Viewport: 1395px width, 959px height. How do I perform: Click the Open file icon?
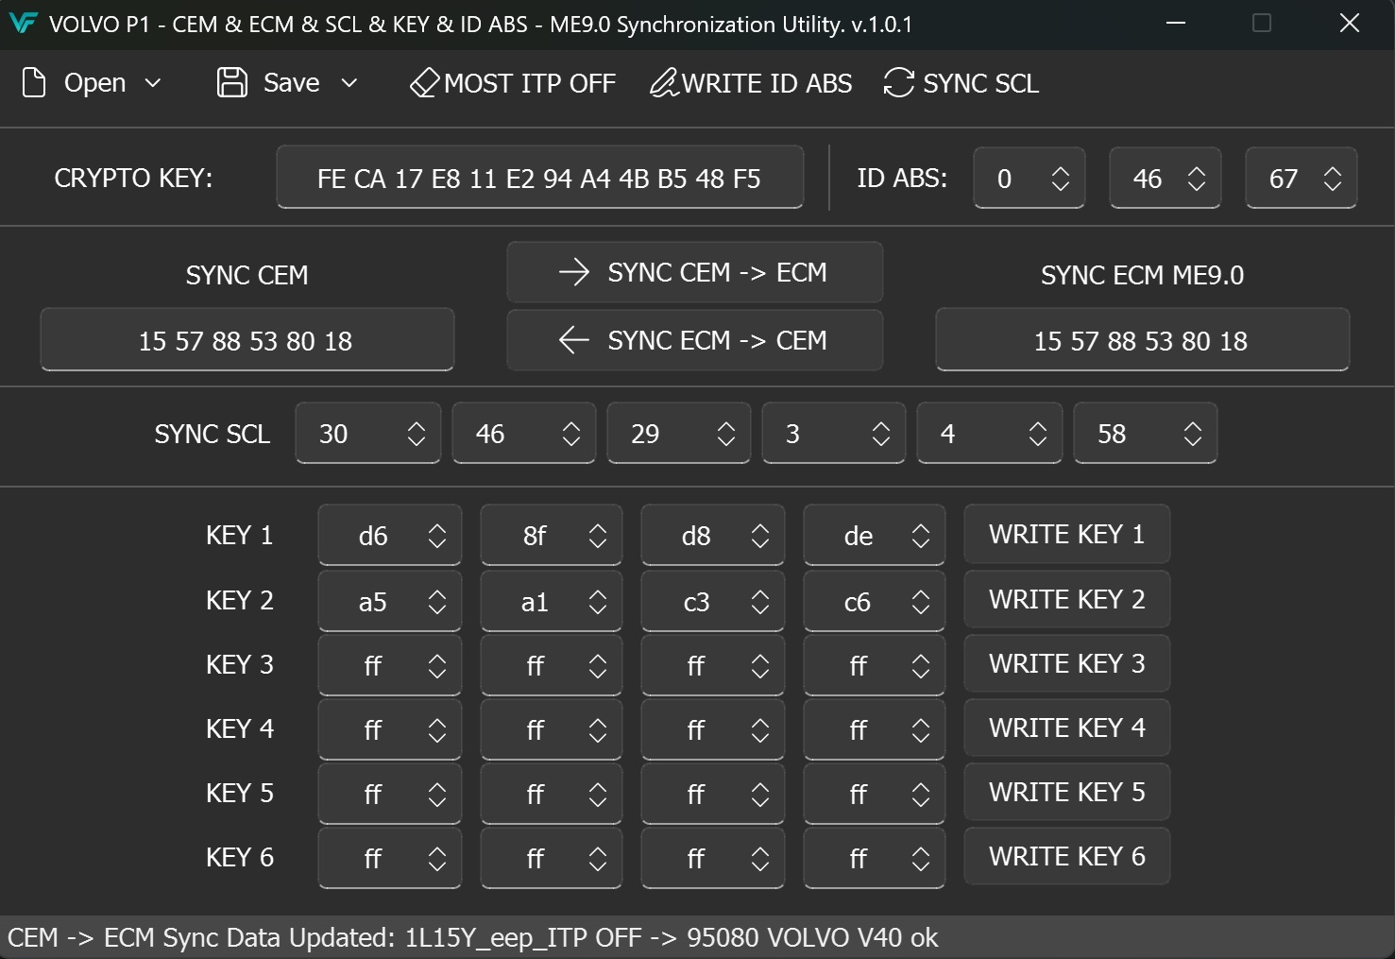34,83
